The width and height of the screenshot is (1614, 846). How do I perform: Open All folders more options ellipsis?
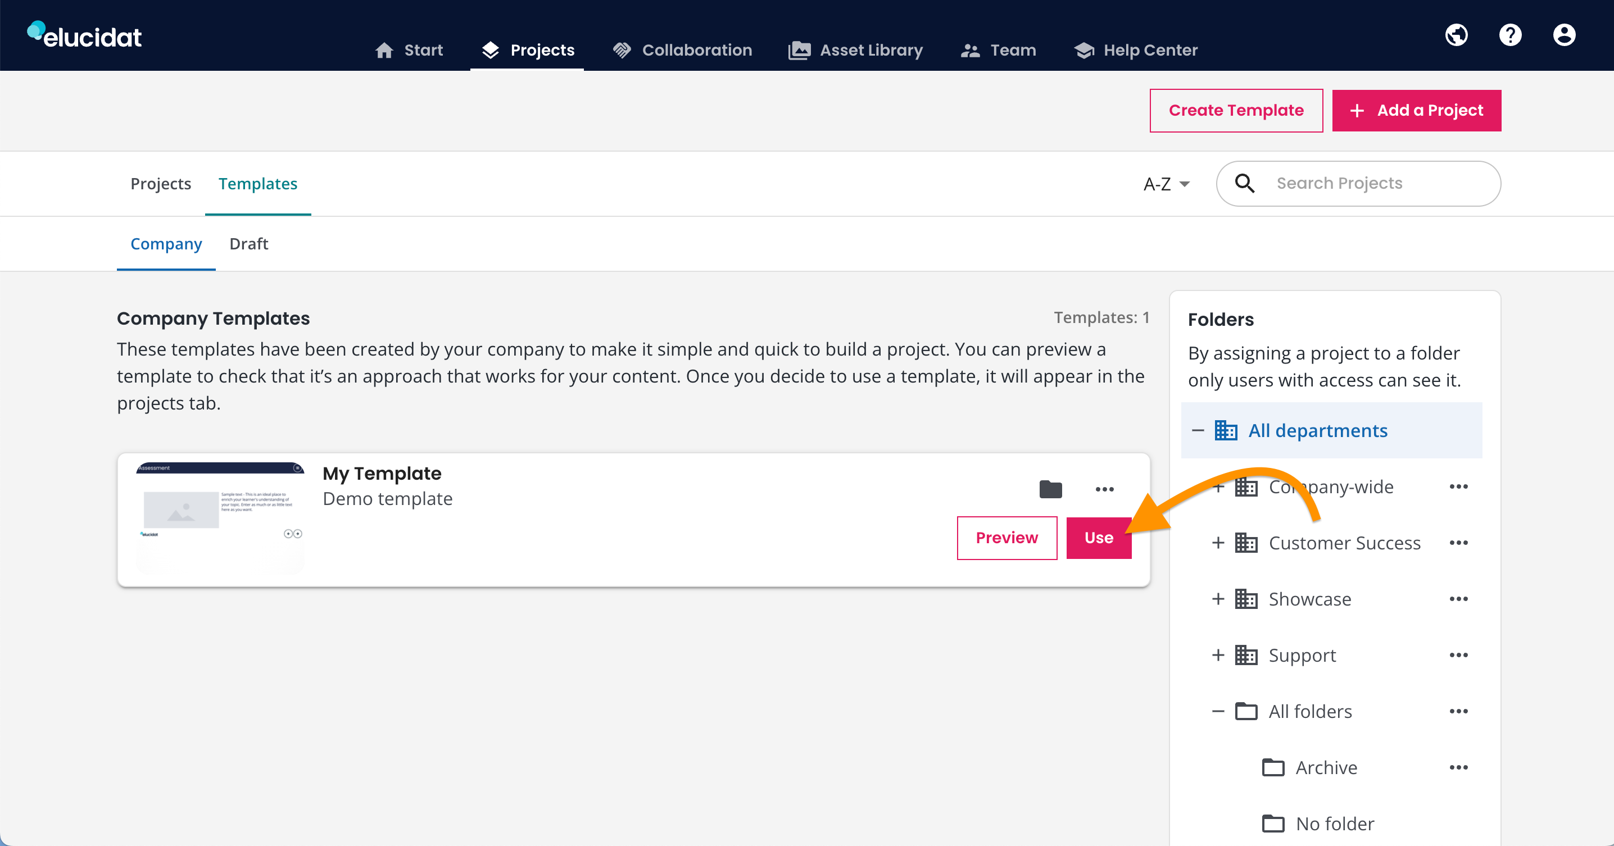(1459, 711)
